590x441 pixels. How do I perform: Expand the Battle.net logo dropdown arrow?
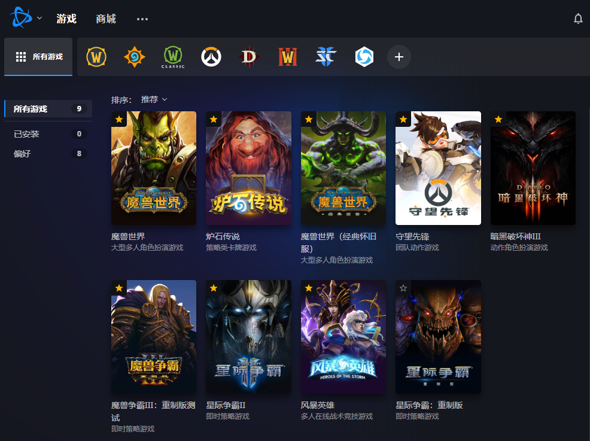(39, 18)
